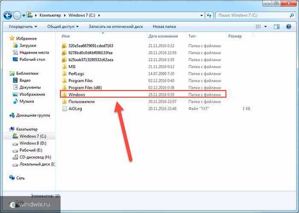Click the Back navigation arrow button
The height and width of the screenshot is (213, 299).
pos(8,15)
